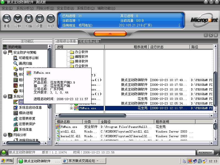Click 微点主动防御软件 taskbar button
The height and width of the screenshot is (165, 220).
[39, 161]
